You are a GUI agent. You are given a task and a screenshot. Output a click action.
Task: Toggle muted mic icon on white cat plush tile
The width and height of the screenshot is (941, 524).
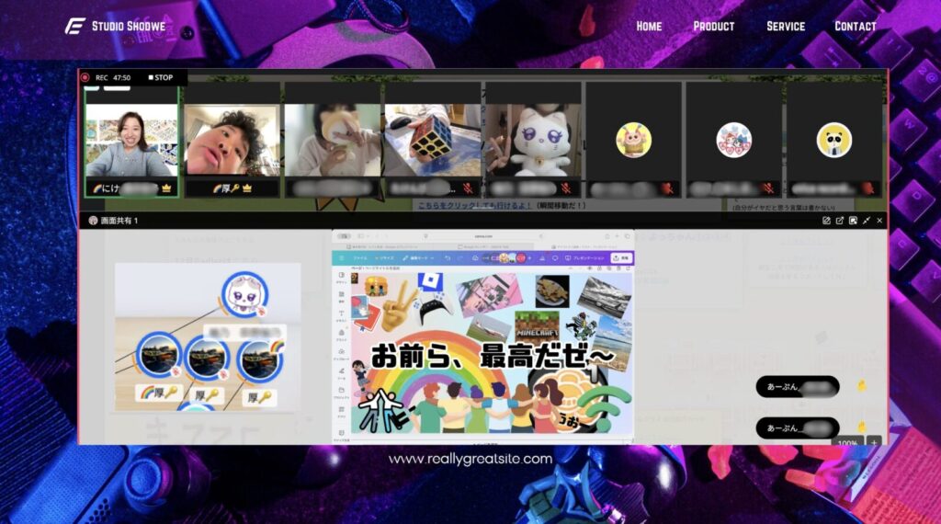pyautogui.click(x=569, y=188)
